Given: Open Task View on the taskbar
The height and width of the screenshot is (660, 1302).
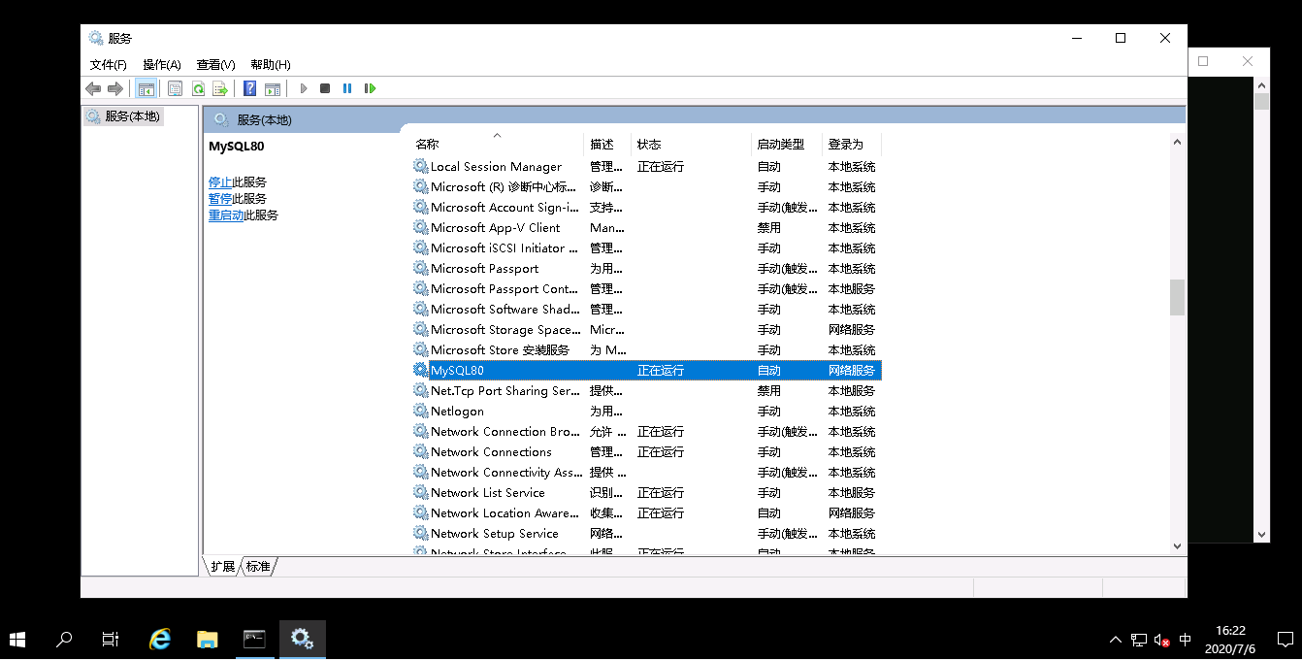Looking at the screenshot, I should (x=111, y=640).
